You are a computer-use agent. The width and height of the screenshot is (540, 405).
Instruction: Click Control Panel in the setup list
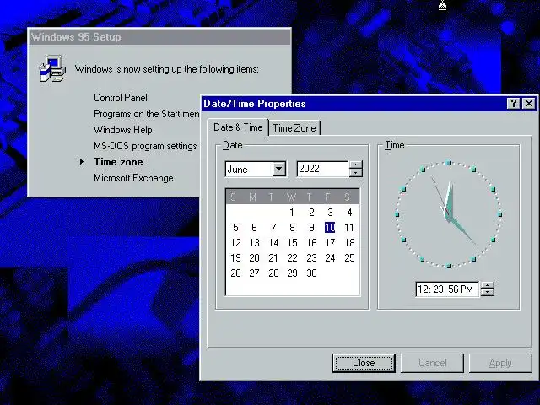pos(120,98)
